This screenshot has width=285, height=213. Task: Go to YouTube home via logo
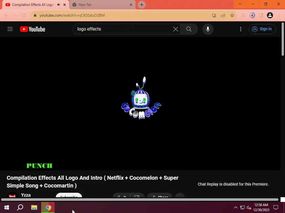pyautogui.click(x=33, y=29)
